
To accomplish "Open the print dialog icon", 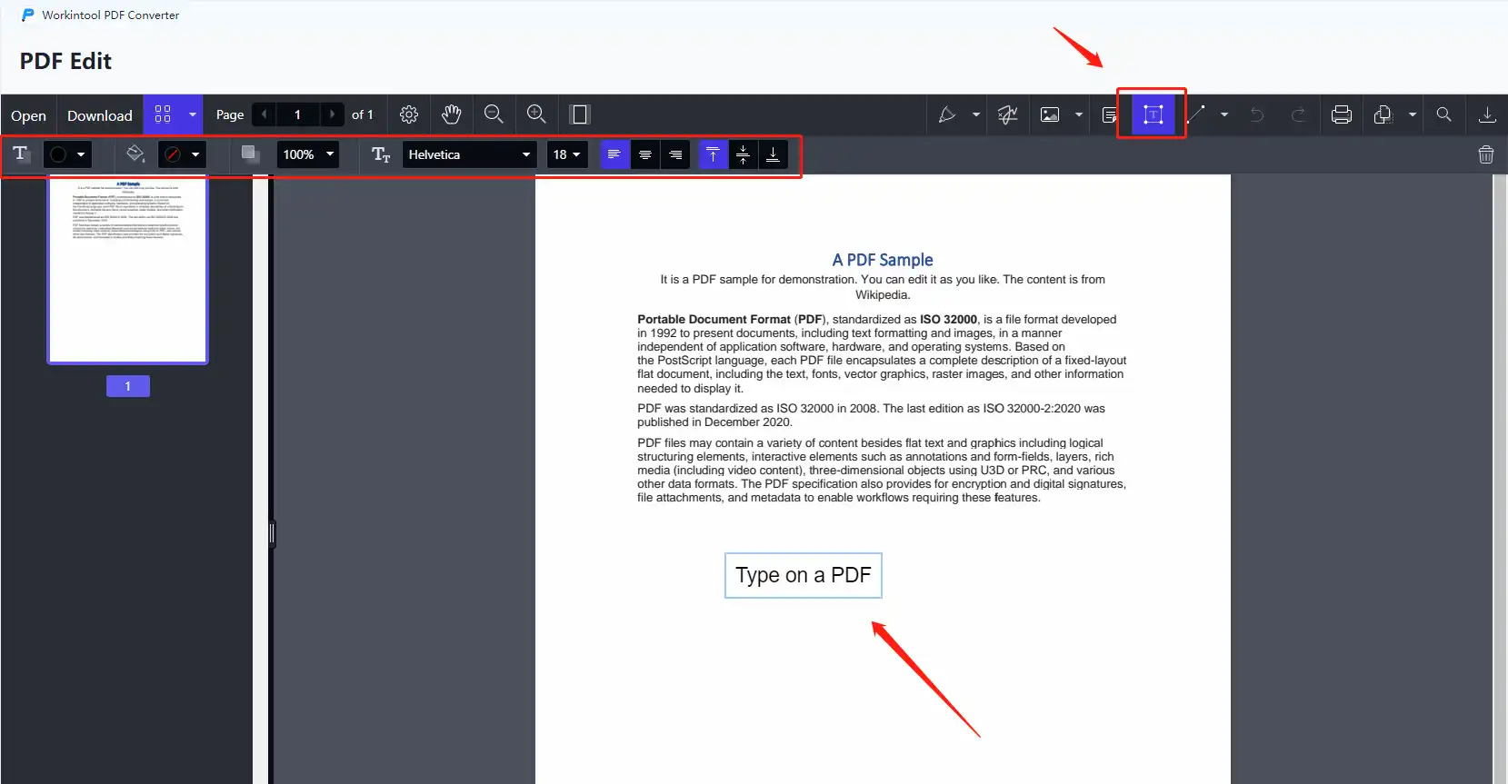I will (x=1341, y=114).
